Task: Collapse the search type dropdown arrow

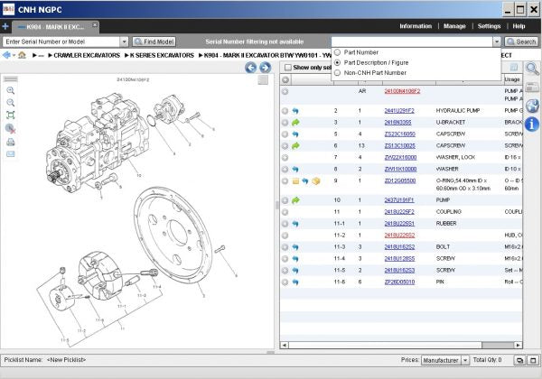Action: tap(496, 42)
